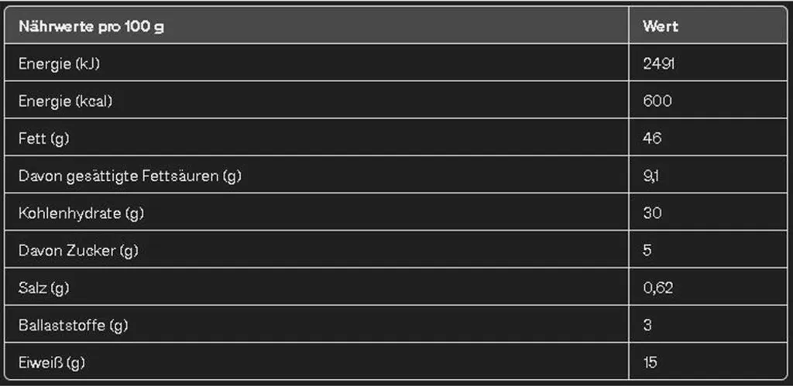Select the 'Energie (kcal)' row label
This screenshot has width=793, height=386.
65,101
